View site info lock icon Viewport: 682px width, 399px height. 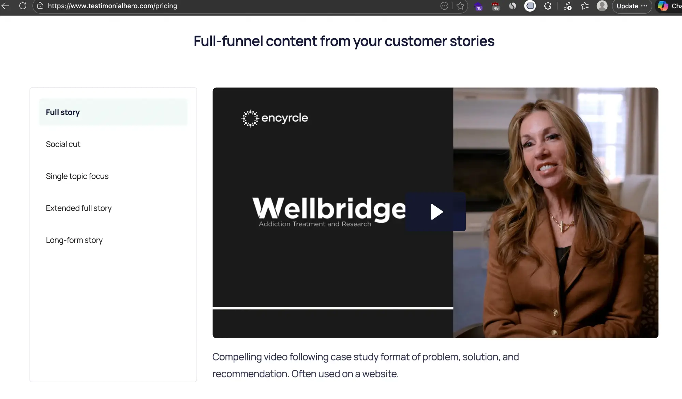coord(40,6)
